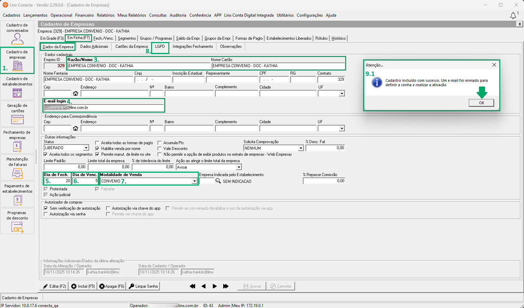Open the Relatórios menu
The image size is (524, 308).
(106, 15)
